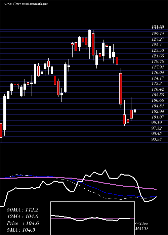Click the 121.65 price axis label
Image resolution: width=168 pixels, height=235 pixels.
158,56
